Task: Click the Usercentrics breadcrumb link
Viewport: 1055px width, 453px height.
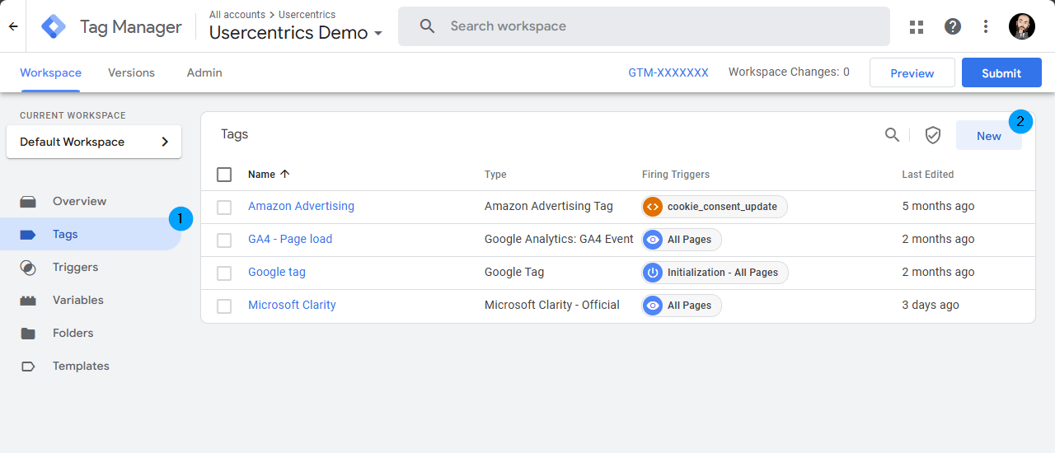Action: [x=307, y=15]
